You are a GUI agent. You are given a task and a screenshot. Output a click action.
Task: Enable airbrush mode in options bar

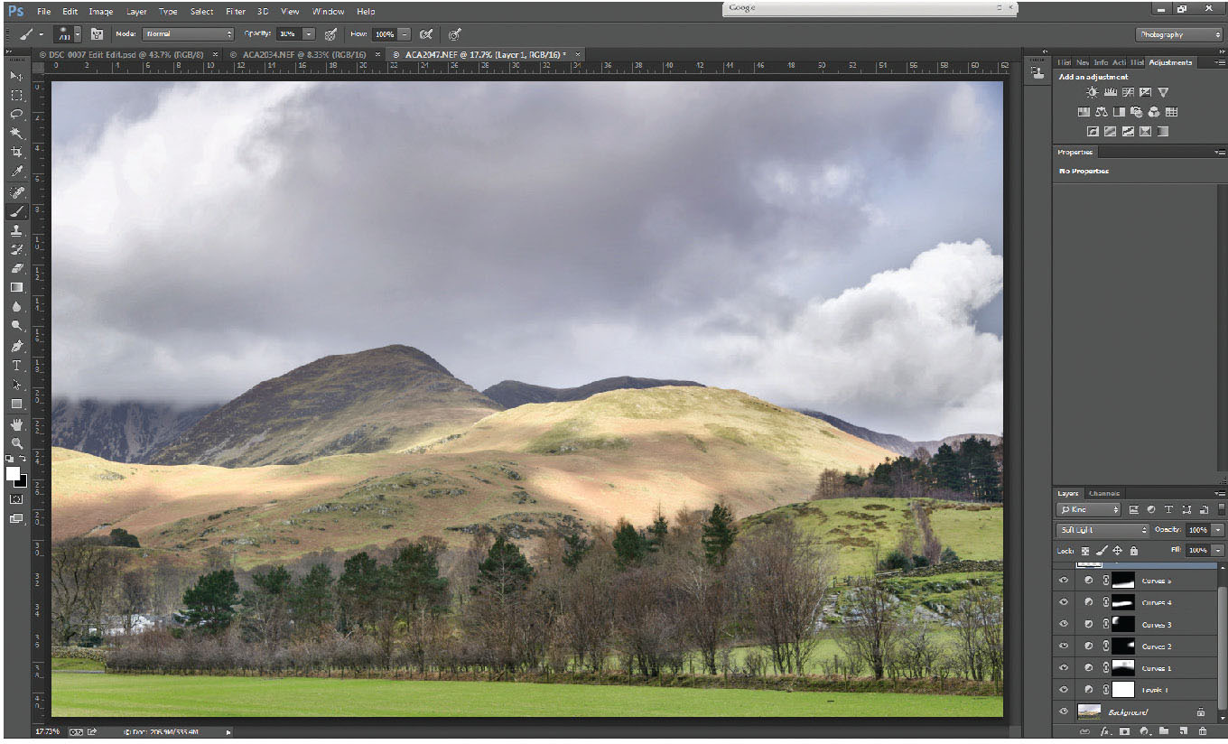click(x=426, y=34)
